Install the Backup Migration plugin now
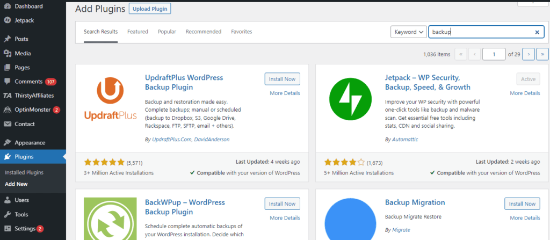This screenshot has width=550, height=240. [522, 204]
